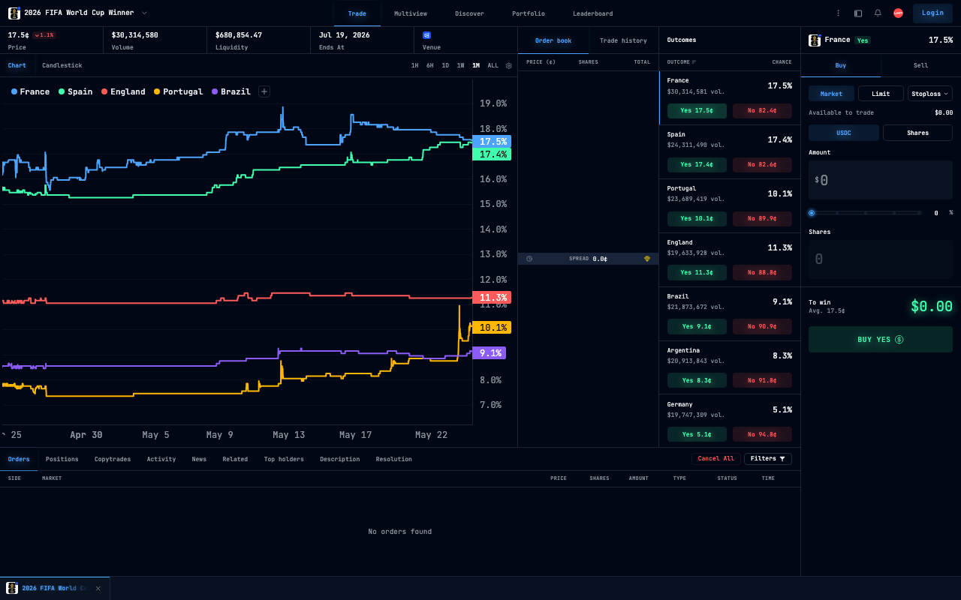Set the chart range to ALL

(493, 65)
